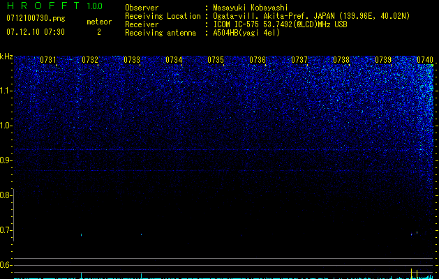Click the date stamp 07.12.10 07:30
This screenshot has height=279, width=439.
coord(36,32)
